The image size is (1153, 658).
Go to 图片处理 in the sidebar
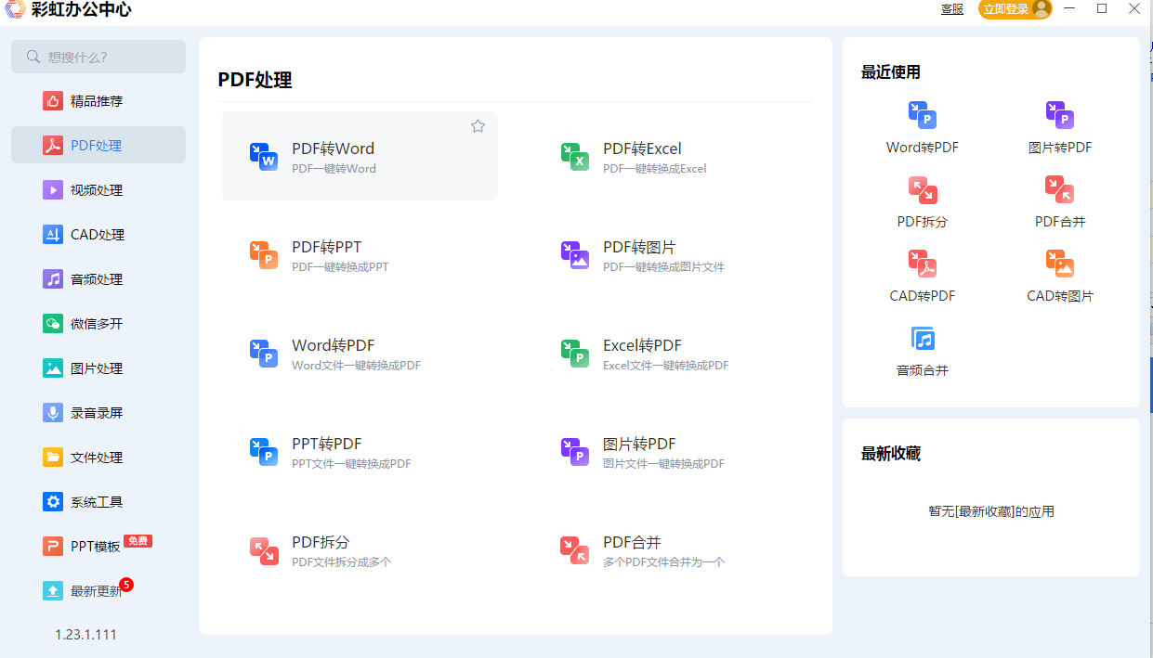coord(98,368)
